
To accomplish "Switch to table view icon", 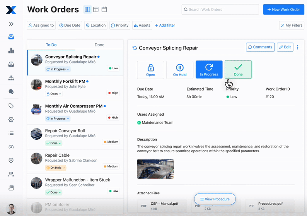I will (x=96, y=9).
